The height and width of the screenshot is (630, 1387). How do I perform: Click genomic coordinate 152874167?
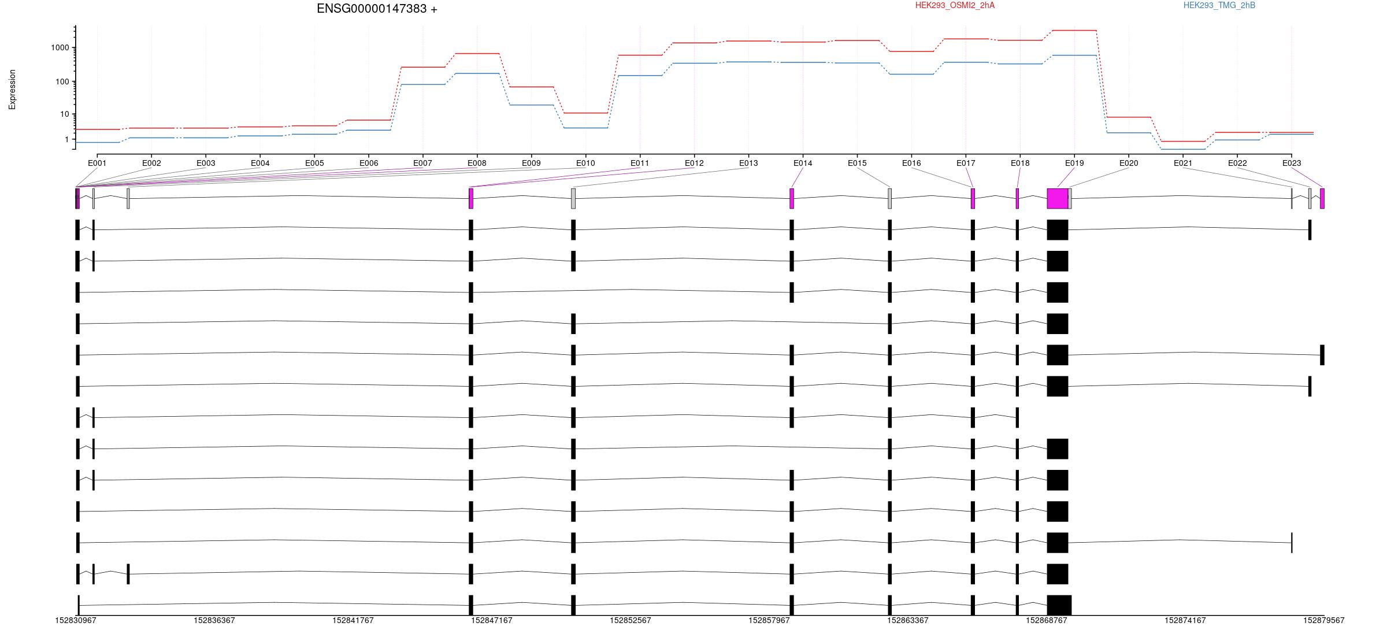pos(1185,620)
